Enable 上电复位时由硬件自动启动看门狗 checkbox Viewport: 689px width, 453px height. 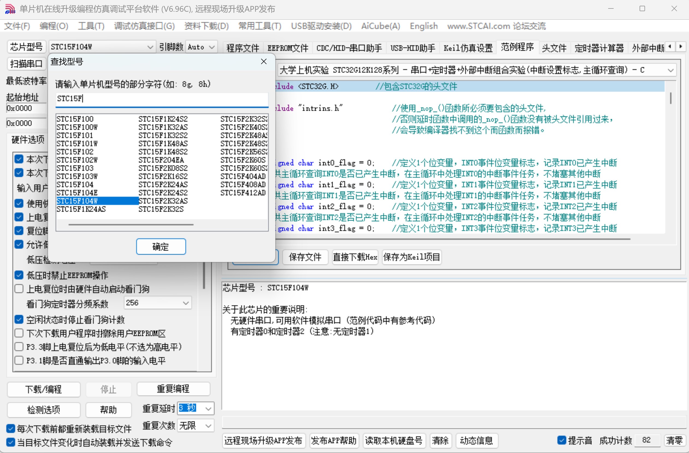click(19, 289)
